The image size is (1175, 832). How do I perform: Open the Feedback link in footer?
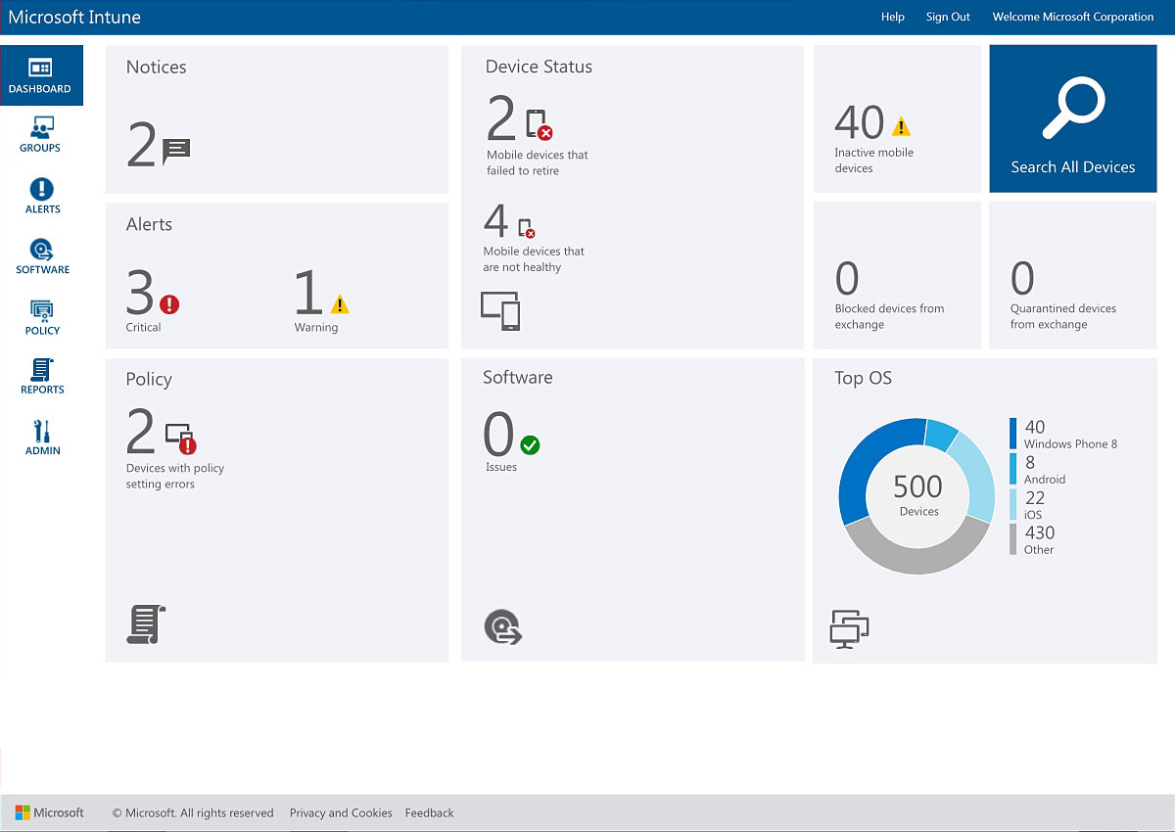click(430, 812)
